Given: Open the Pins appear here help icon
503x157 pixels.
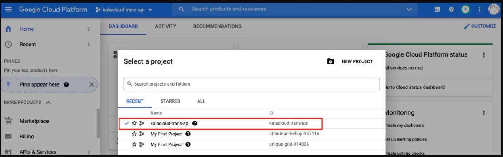Looking at the screenshot, I should click(66, 85).
